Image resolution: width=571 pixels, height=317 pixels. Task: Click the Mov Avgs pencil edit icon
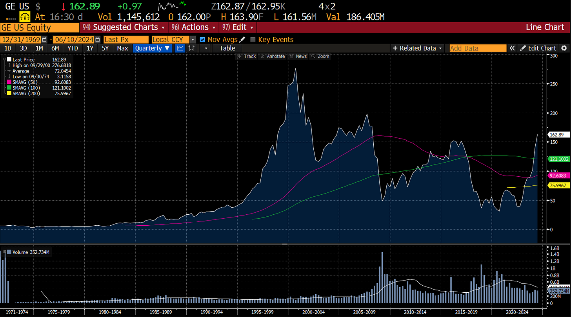coord(242,39)
